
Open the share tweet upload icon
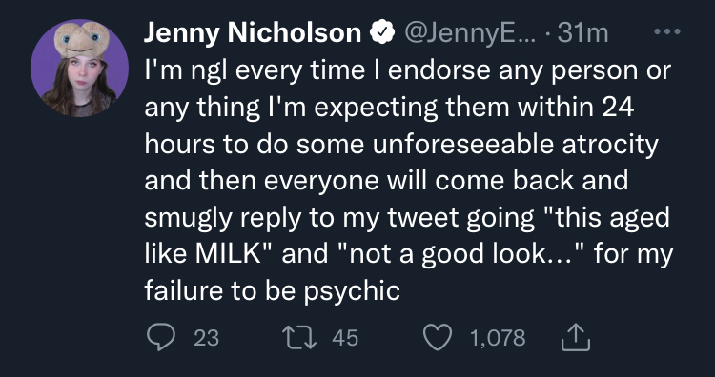(x=576, y=337)
